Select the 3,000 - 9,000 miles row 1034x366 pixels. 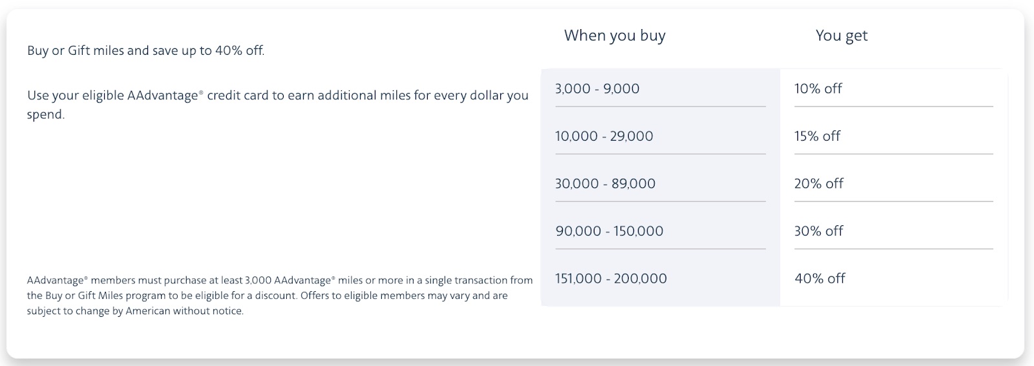point(597,89)
